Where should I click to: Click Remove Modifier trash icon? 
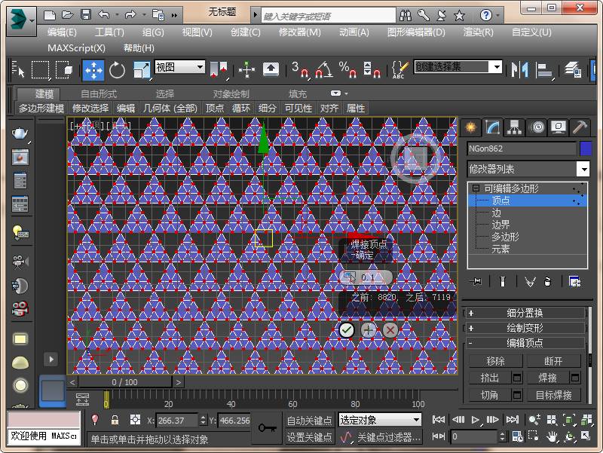[x=548, y=282]
